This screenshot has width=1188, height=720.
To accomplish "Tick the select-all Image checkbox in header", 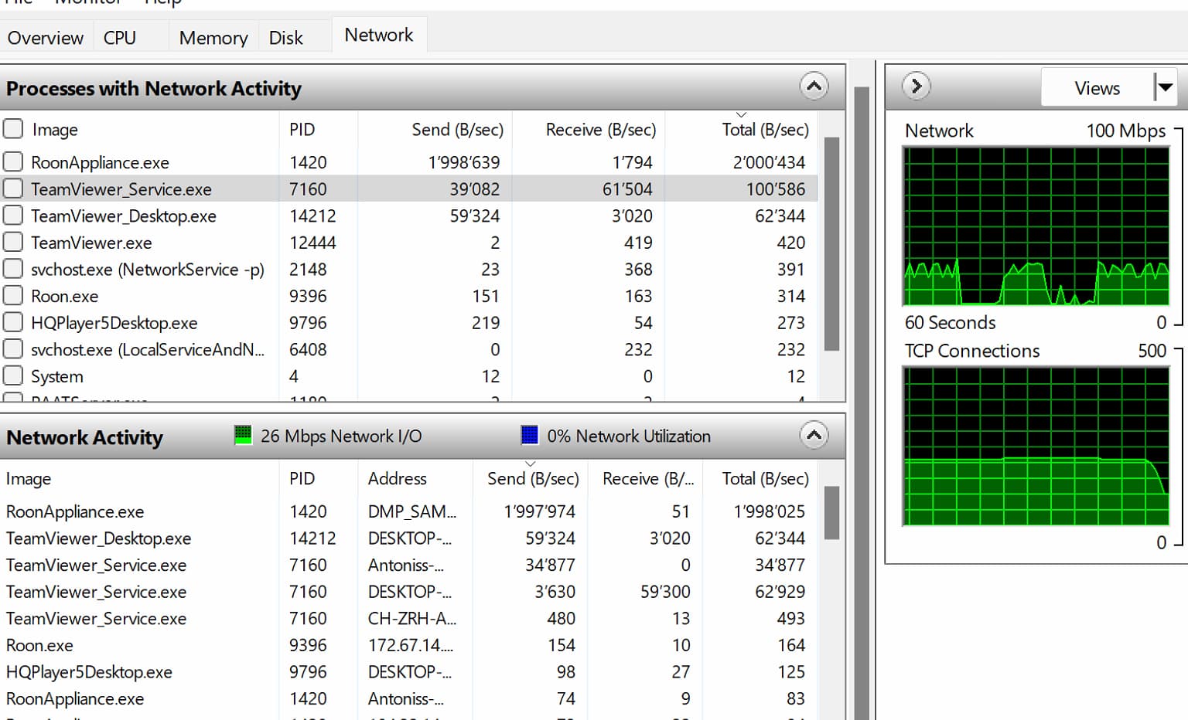I will (x=13, y=128).
